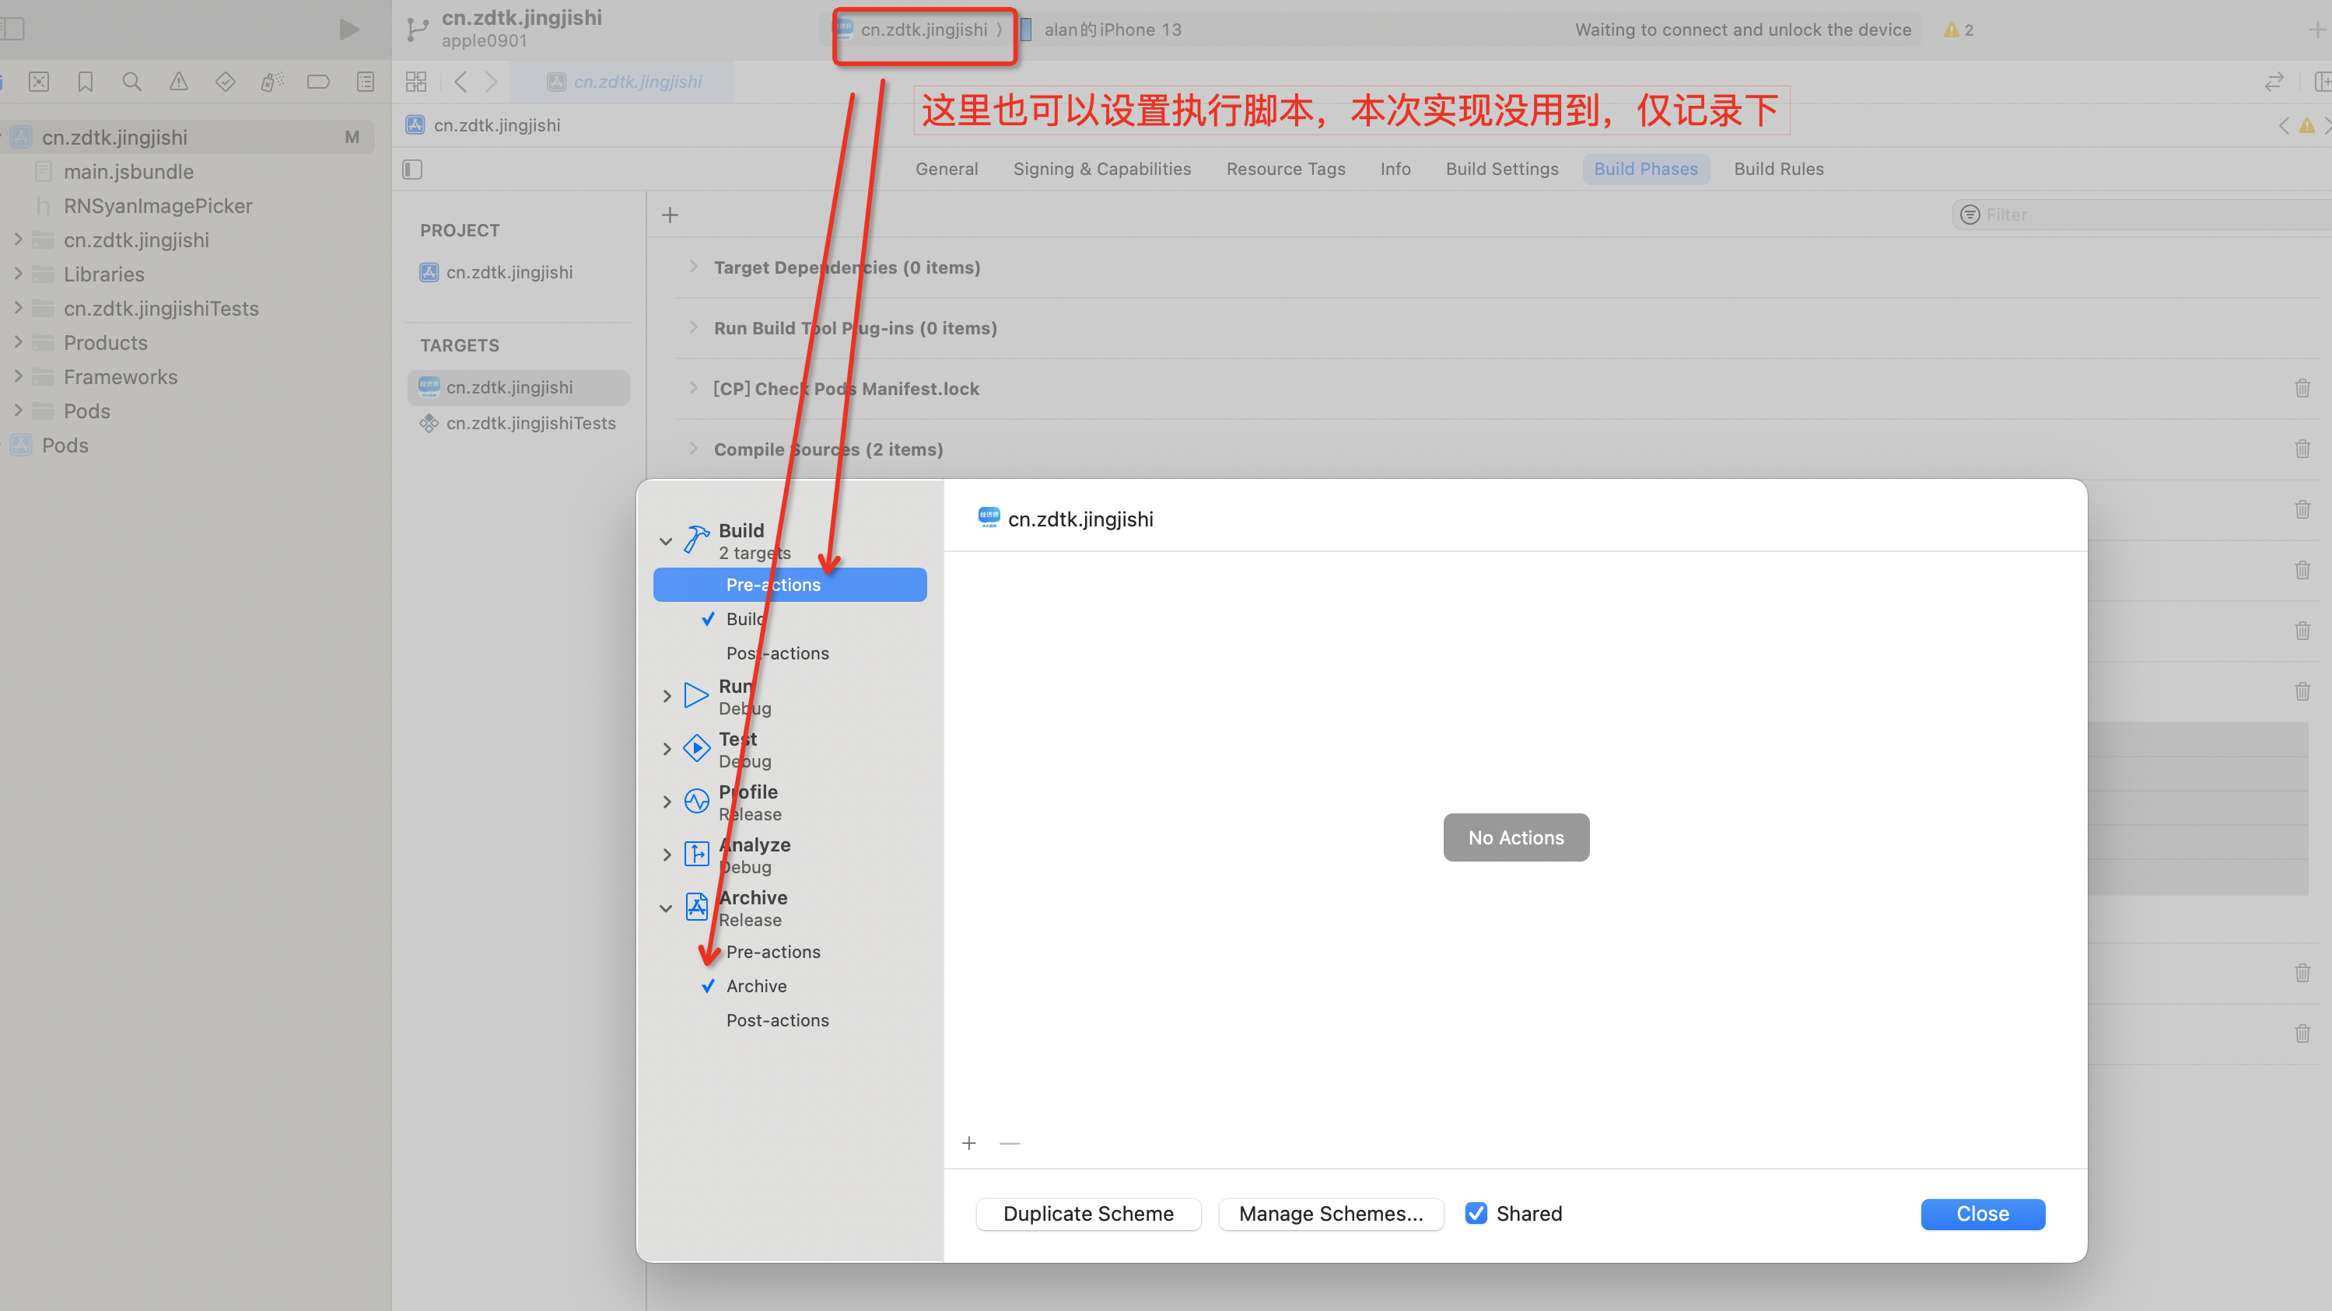Expand the Run Debug scheme section
The image size is (2332, 1311).
point(667,696)
